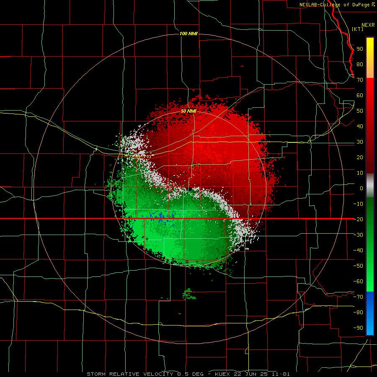Click the 30 value on the velocity scale
377x377 pixels.
360,142
